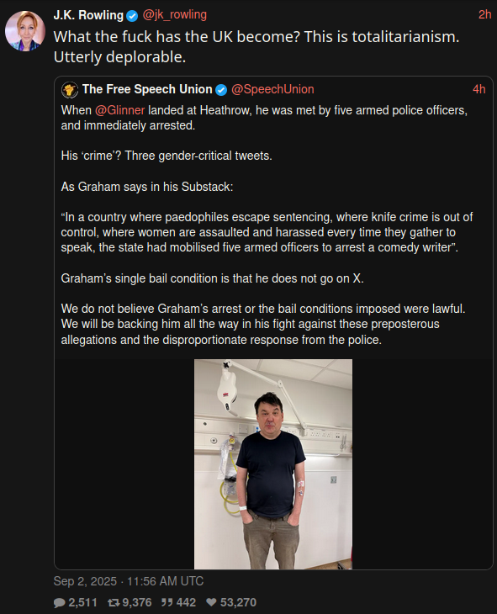Click the verified badge beside The Free Speech Union

point(221,90)
